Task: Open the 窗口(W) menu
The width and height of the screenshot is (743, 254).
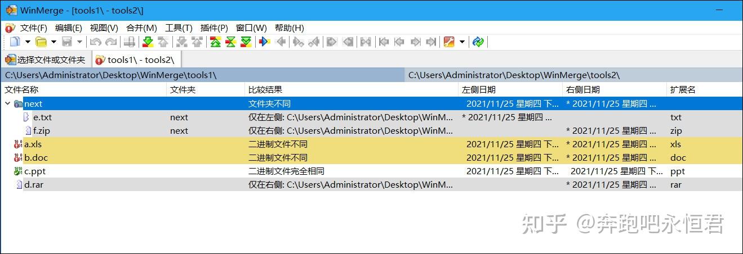Action: 251,28
